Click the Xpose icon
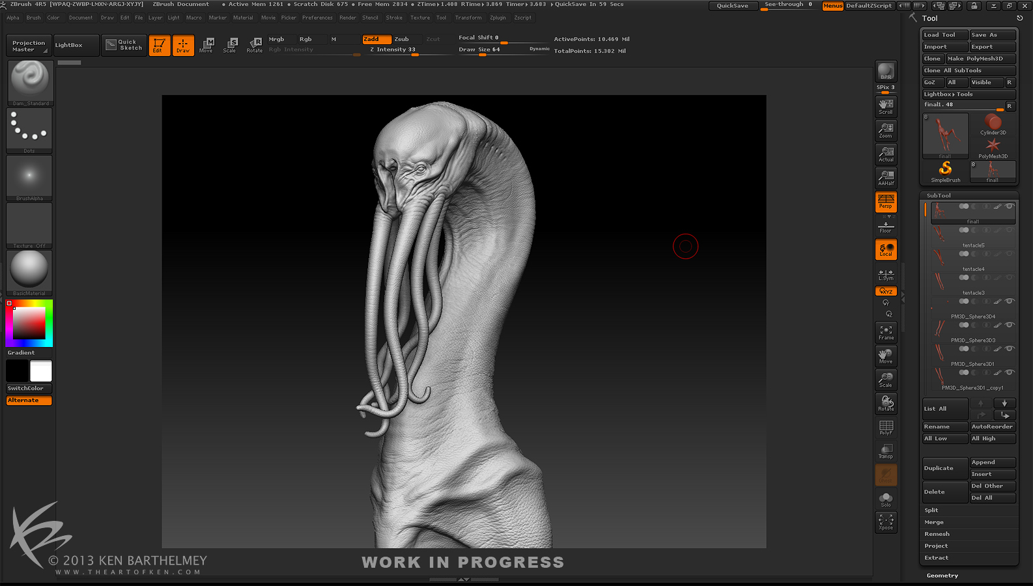 click(886, 522)
